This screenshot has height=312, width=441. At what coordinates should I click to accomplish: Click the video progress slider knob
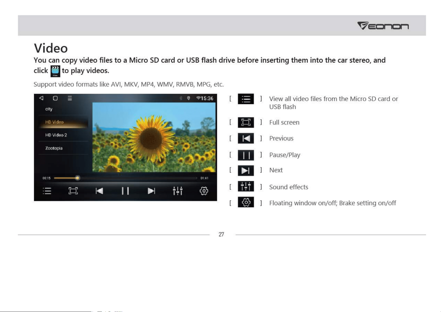point(77,178)
